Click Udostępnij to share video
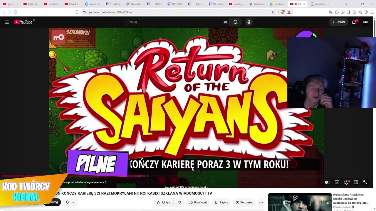The image size is (376, 211). (198, 203)
